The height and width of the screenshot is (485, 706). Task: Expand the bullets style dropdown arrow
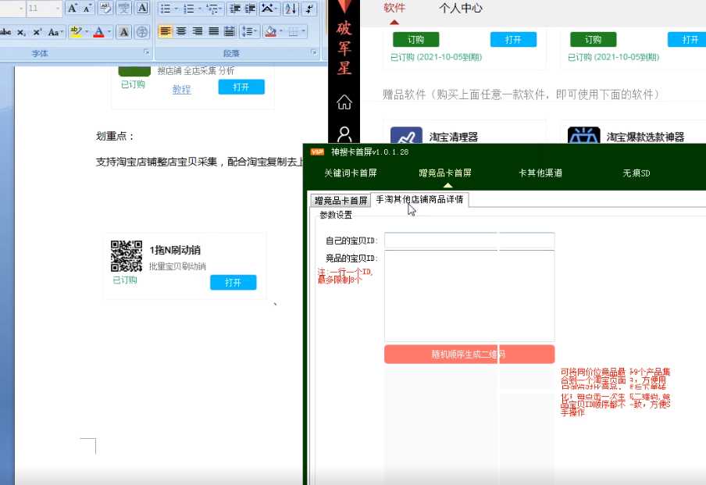pos(176,9)
